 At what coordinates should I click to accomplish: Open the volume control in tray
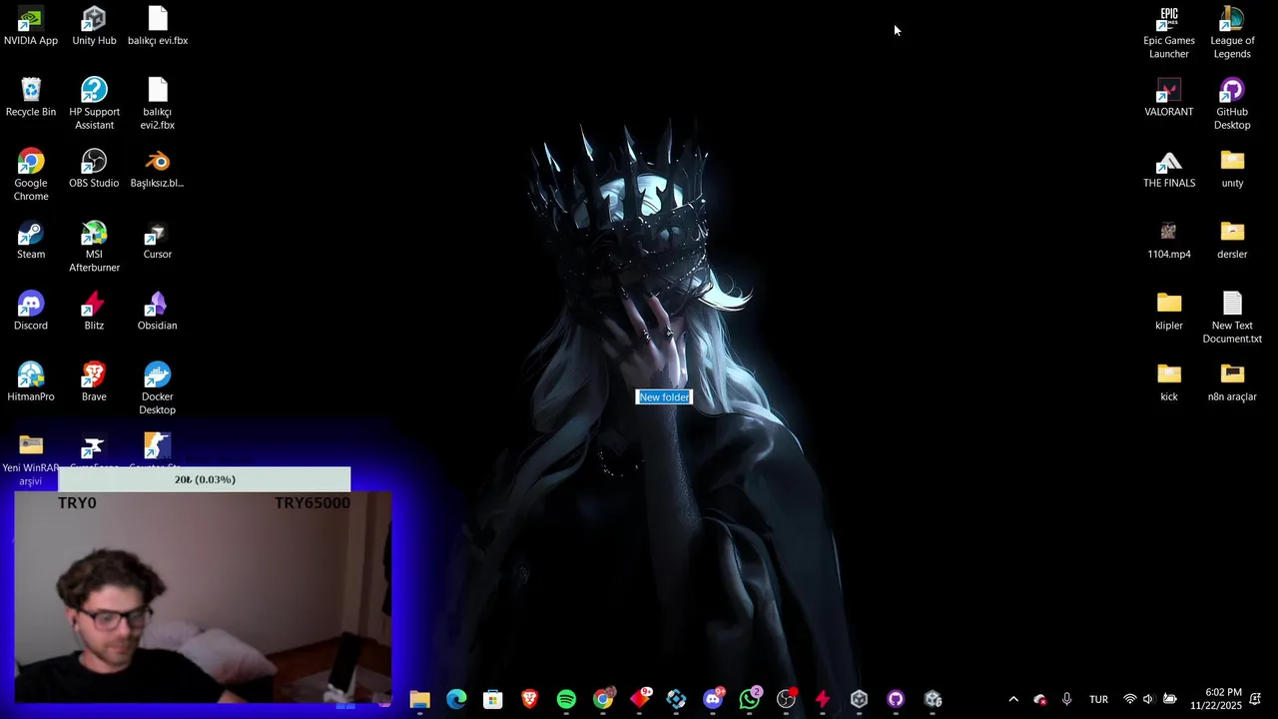tap(1148, 699)
